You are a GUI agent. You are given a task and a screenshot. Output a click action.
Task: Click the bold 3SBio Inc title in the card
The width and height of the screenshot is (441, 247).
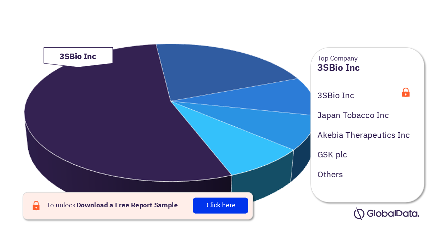click(338, 68)
